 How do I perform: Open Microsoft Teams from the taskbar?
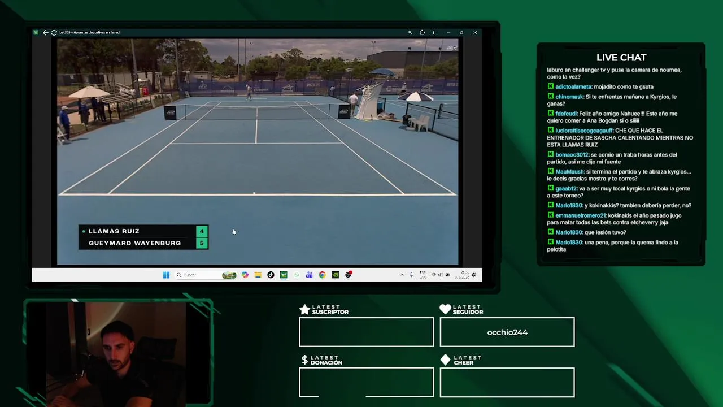coord(309,275)
